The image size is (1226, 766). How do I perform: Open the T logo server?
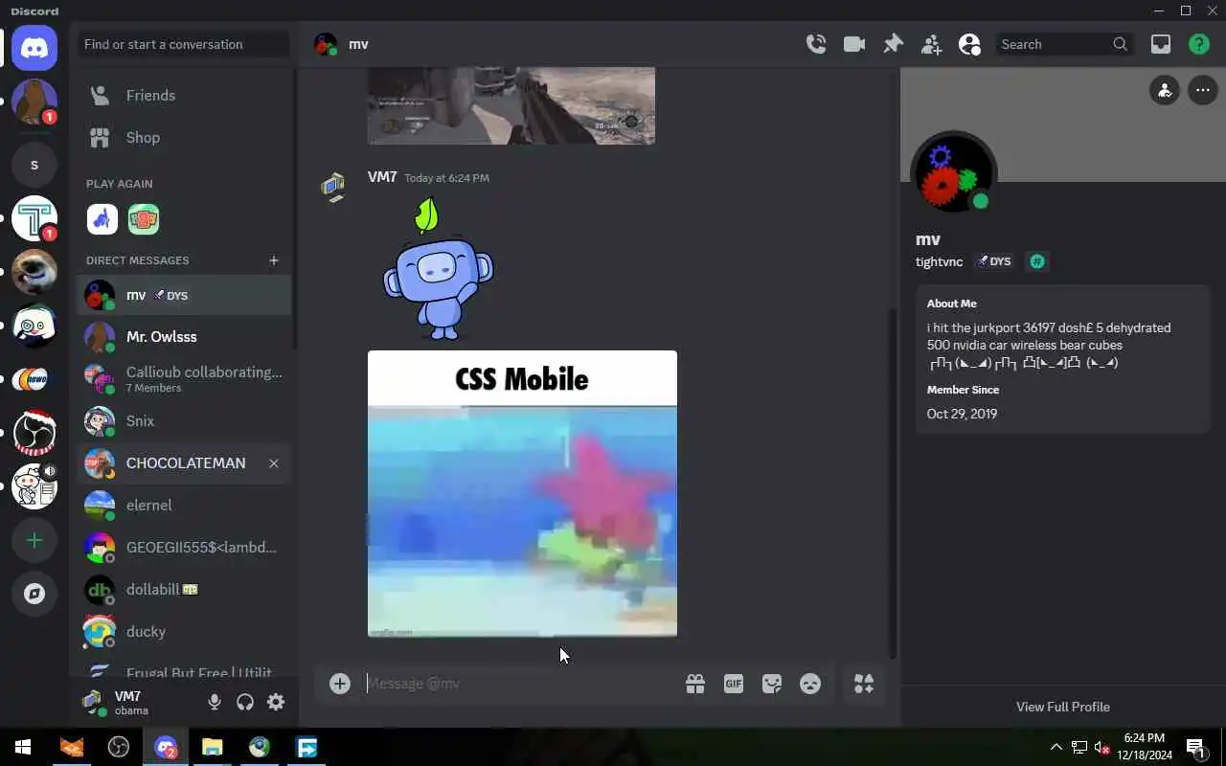(34, 218)
